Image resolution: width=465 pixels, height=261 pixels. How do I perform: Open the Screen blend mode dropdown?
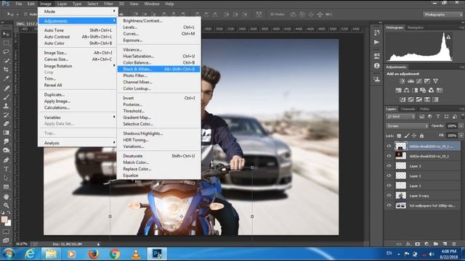tap(407, 126)
